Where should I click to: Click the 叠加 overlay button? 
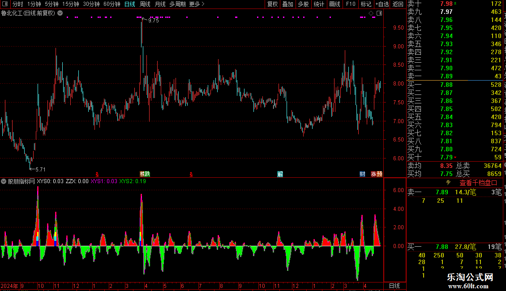click(287, 4)
